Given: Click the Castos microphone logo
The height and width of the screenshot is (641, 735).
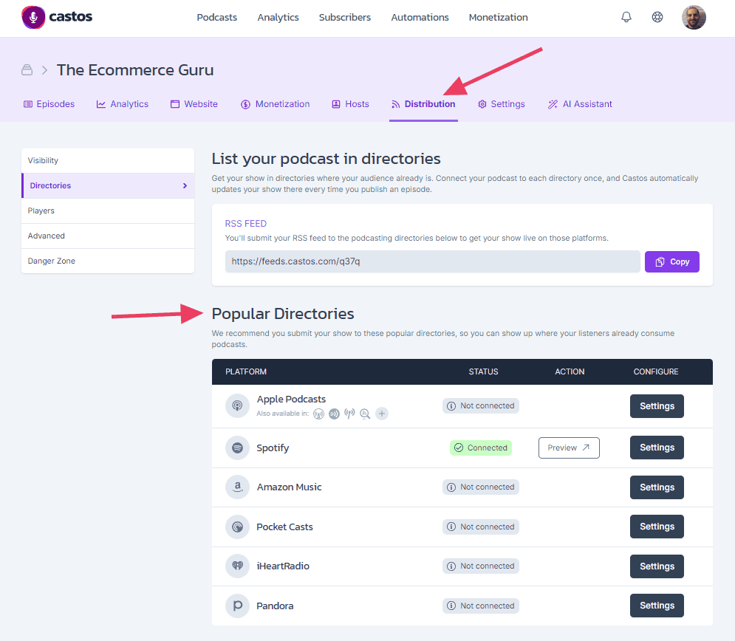Looking at the screenshot, I should (x=33, y=17).
